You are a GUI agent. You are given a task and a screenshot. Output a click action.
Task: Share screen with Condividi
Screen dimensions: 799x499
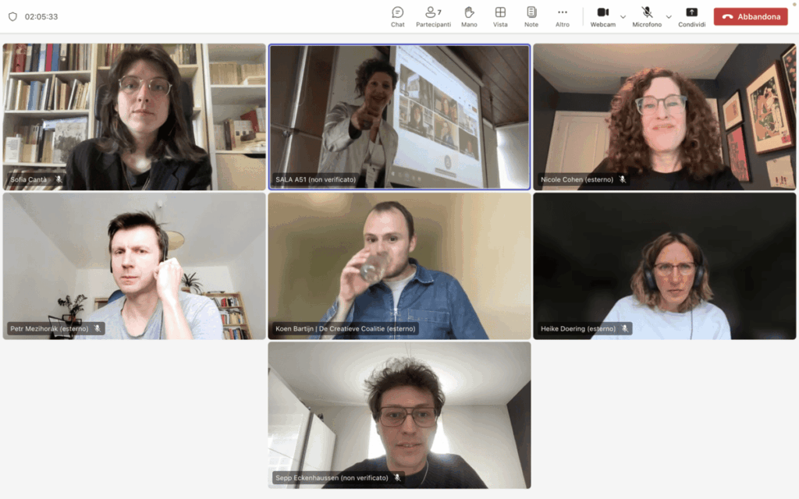(x=691, y=17)
